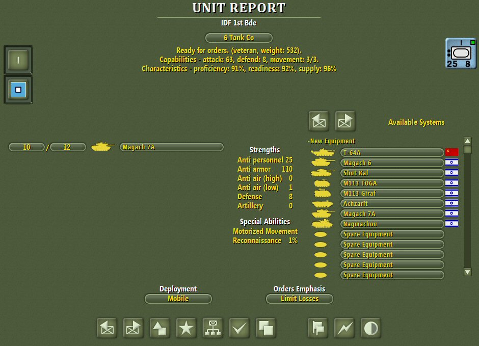The image size is (479, 346).
Task: Select Achzarit equipment entry
Action: [x=392, y=203]
